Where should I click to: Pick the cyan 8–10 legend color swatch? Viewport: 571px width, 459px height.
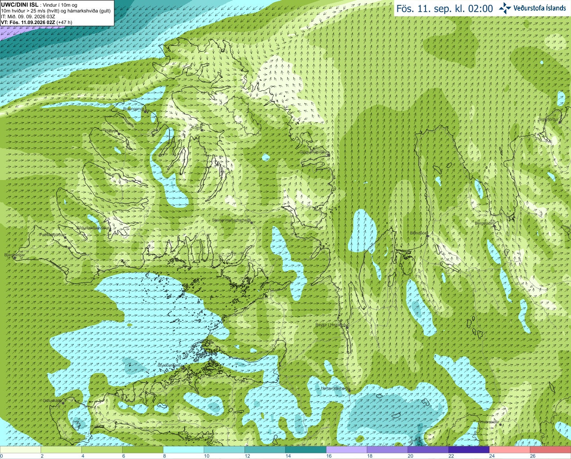tap(183, 450)
